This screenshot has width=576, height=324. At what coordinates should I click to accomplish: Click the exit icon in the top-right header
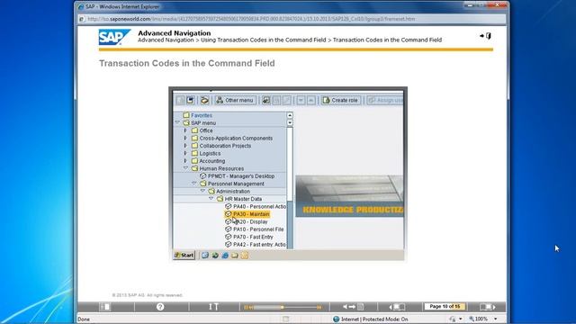485,36
